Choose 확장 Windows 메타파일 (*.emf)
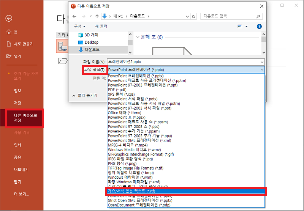304x211 pixels. pyautogui.click(x=134, y=182)
